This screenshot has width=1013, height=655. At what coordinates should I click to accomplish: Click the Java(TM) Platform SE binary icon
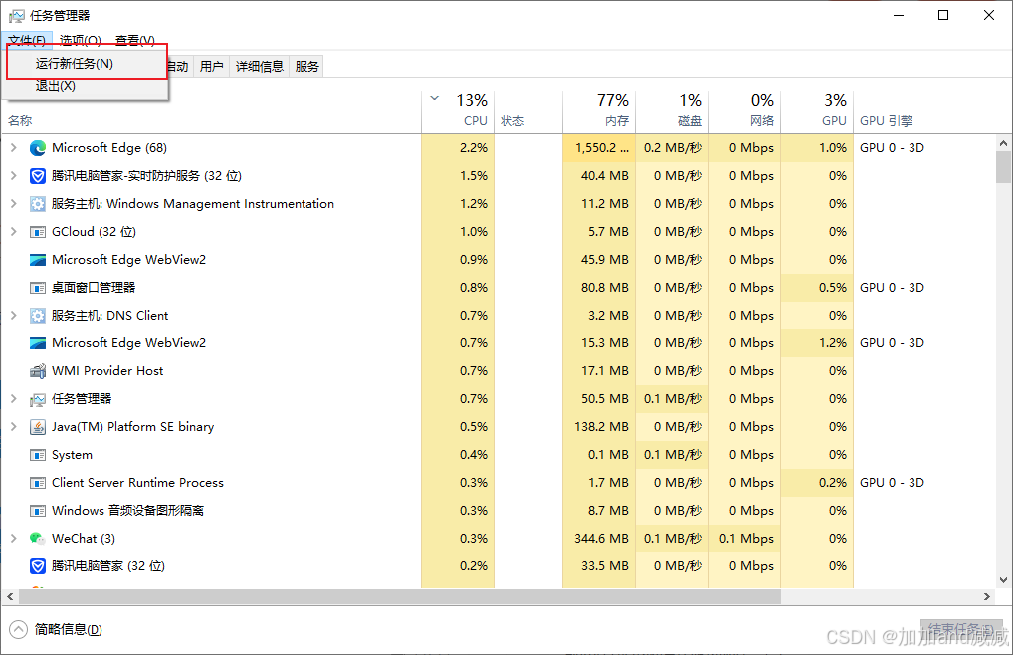point(38,427)
